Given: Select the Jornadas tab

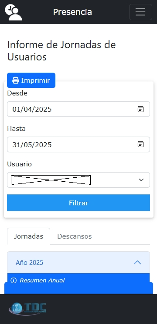Looking at the screenshot, I should (x=29, y=236).
